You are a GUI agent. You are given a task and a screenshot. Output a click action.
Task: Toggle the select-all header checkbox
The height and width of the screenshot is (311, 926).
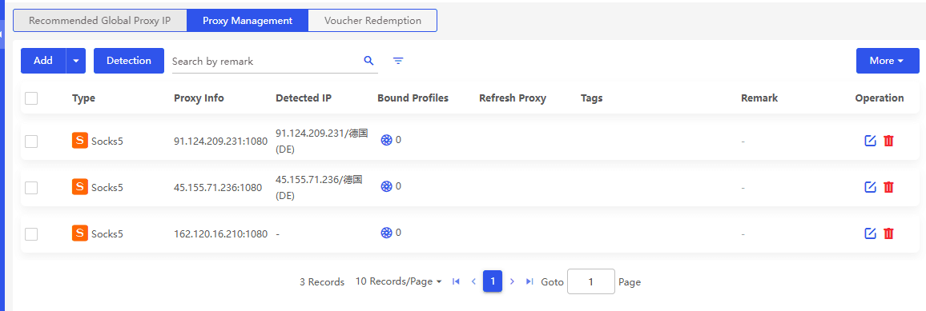coord(31,98)
